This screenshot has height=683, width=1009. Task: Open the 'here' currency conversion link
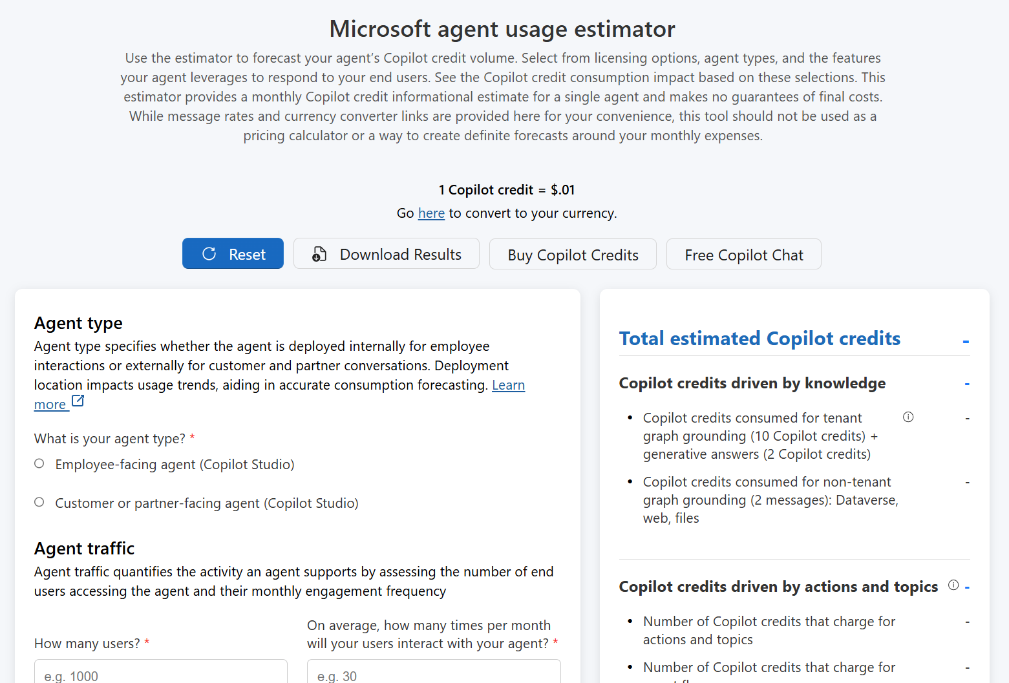click(x=431, y=213)
